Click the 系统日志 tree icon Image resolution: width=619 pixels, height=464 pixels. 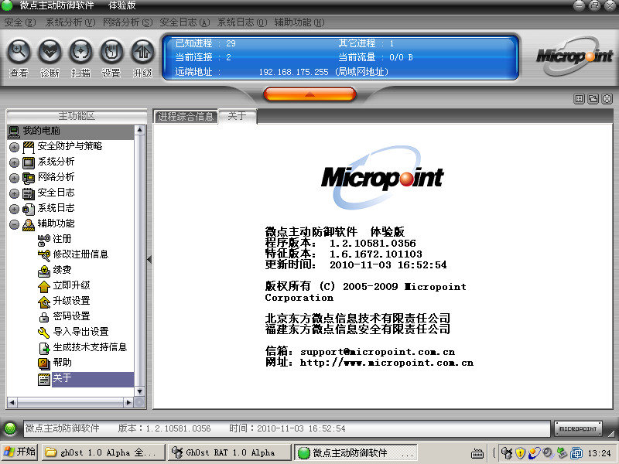click(29, 209)
